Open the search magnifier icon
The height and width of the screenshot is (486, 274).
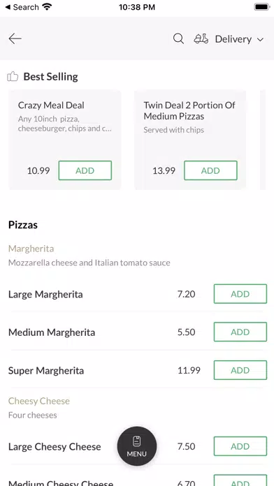(178, 39)
